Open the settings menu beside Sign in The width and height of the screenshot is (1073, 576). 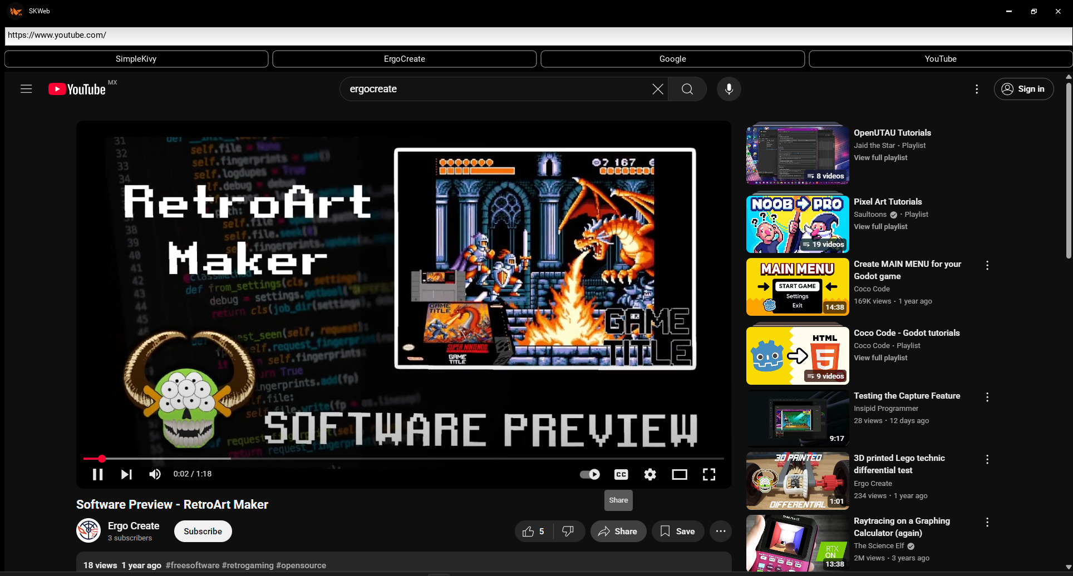click(976, 89)
